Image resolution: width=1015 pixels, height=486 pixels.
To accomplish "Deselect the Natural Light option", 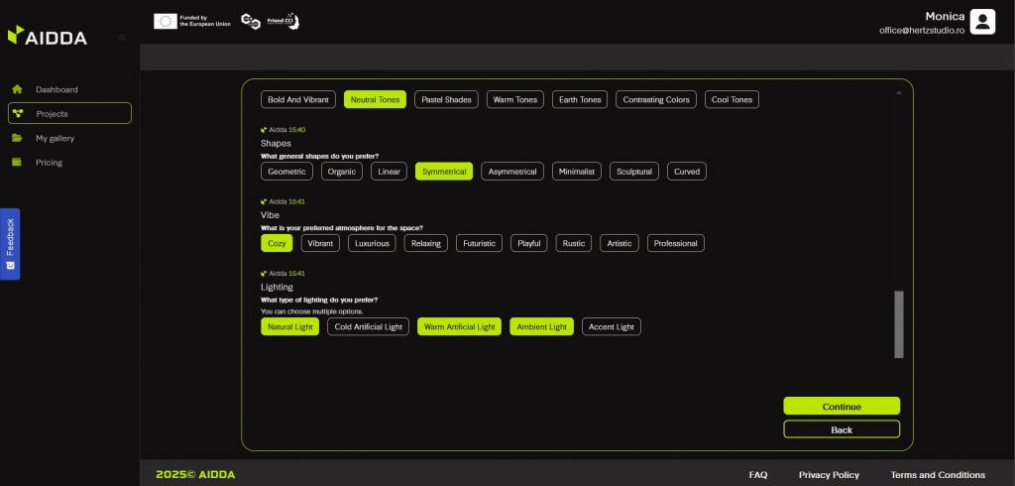I will [x=289, y=326].
